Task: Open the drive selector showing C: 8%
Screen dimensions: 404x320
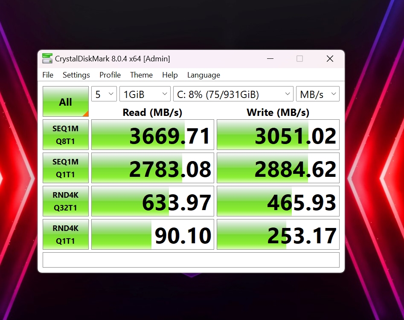Action: pyautogui.click(x=233, y=94)
